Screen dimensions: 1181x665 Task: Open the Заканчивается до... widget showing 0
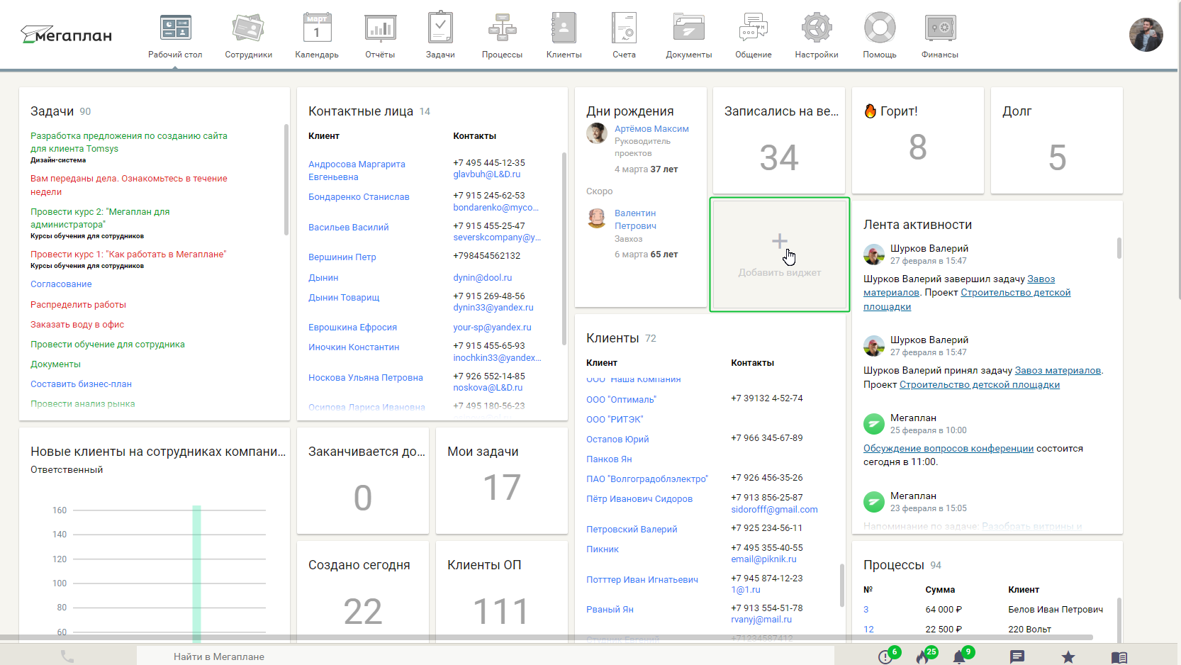coord(363,481)
